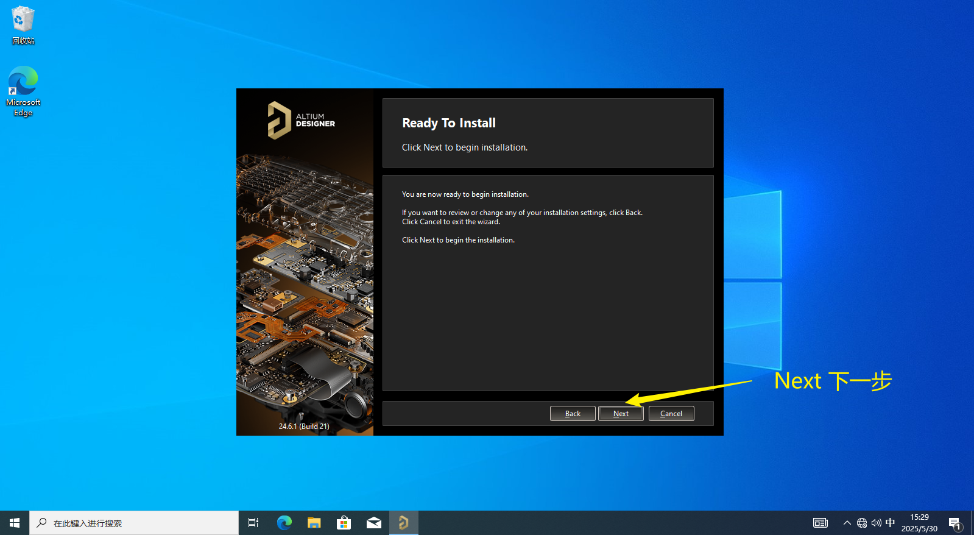Screen dimensions: 974x535
Task: Click 'Click Cancel to exit the wizard.' line
Action: (x=451, y=222)
